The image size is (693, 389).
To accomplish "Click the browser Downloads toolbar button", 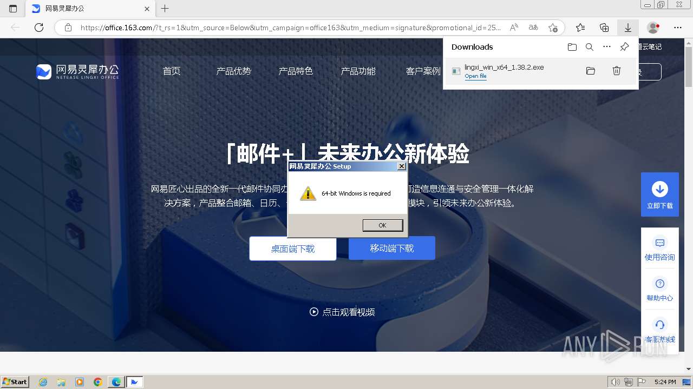I will (627, 28).
